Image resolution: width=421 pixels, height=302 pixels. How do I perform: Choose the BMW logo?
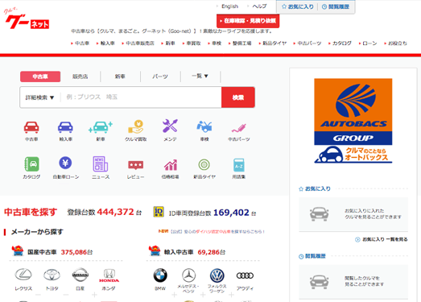160,275
